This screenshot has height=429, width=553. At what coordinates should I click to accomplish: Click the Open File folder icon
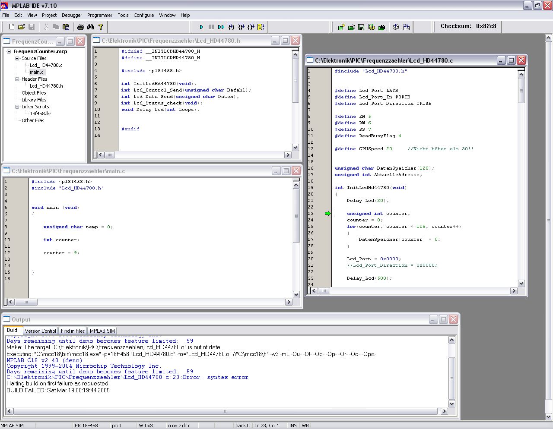pos(21,27)
